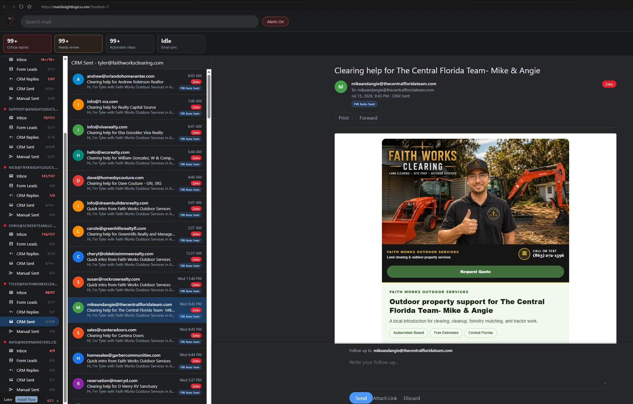Select CRM Sent folder with count 0/499
This screenshot has width=633, height=404.
pos(29,322)
